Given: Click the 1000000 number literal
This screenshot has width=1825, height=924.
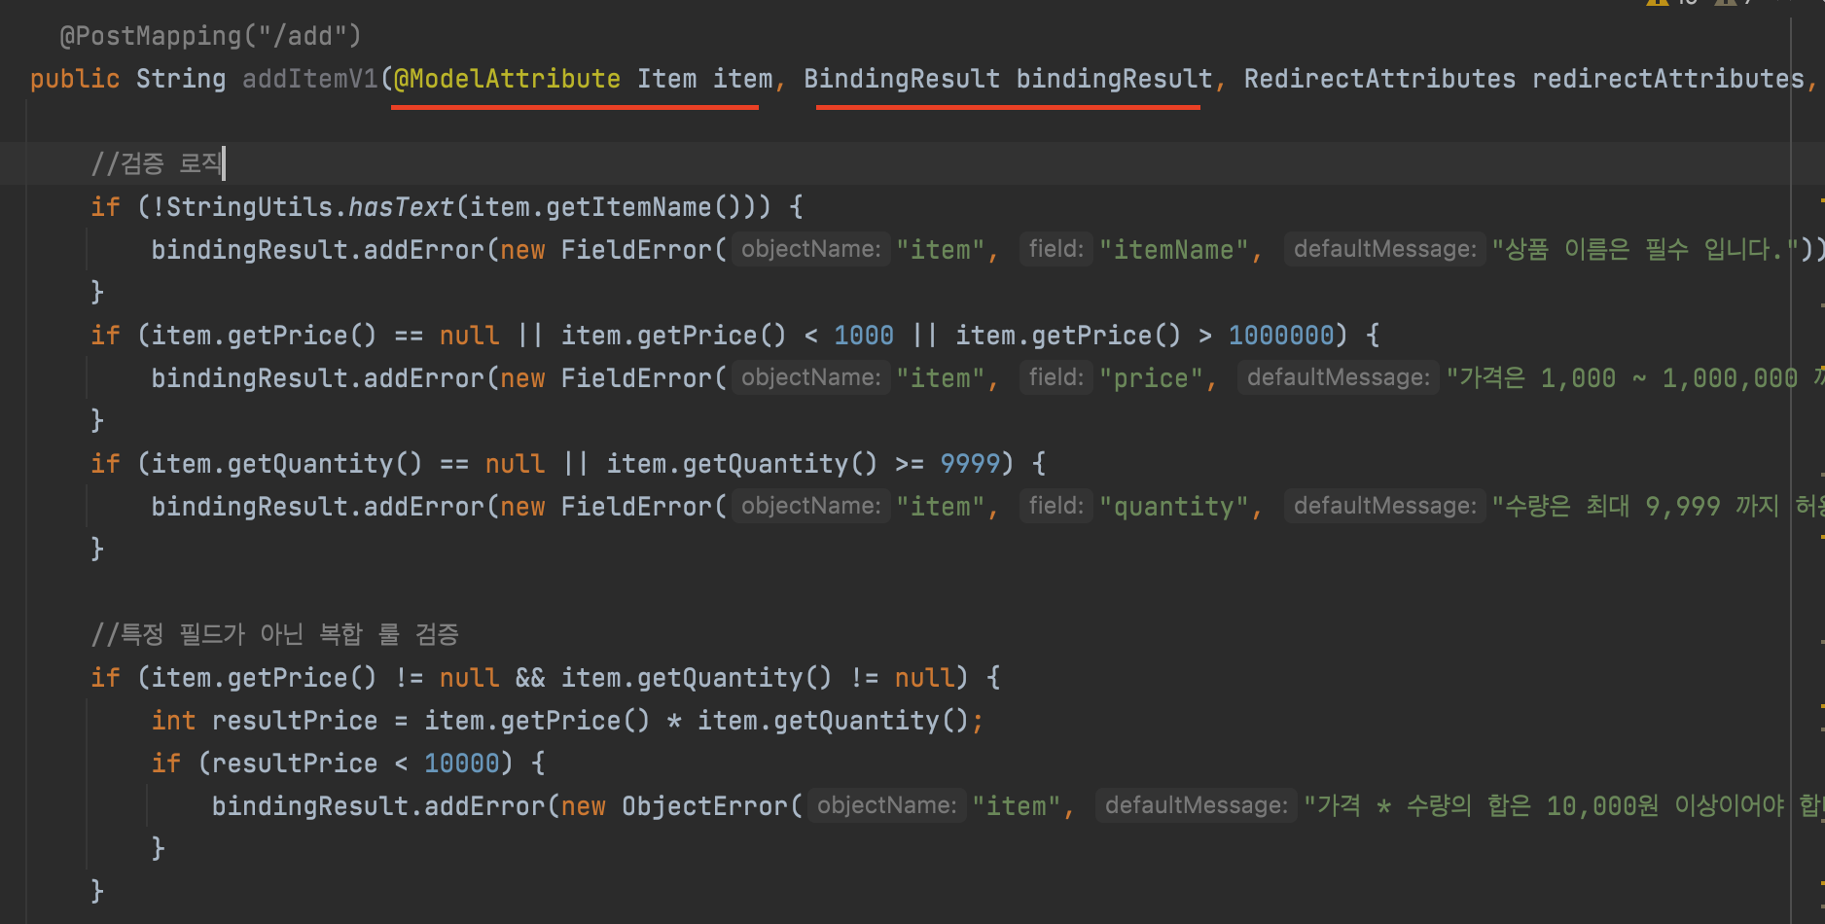Looking at the screenshot, I should (x=1281, y=336).
